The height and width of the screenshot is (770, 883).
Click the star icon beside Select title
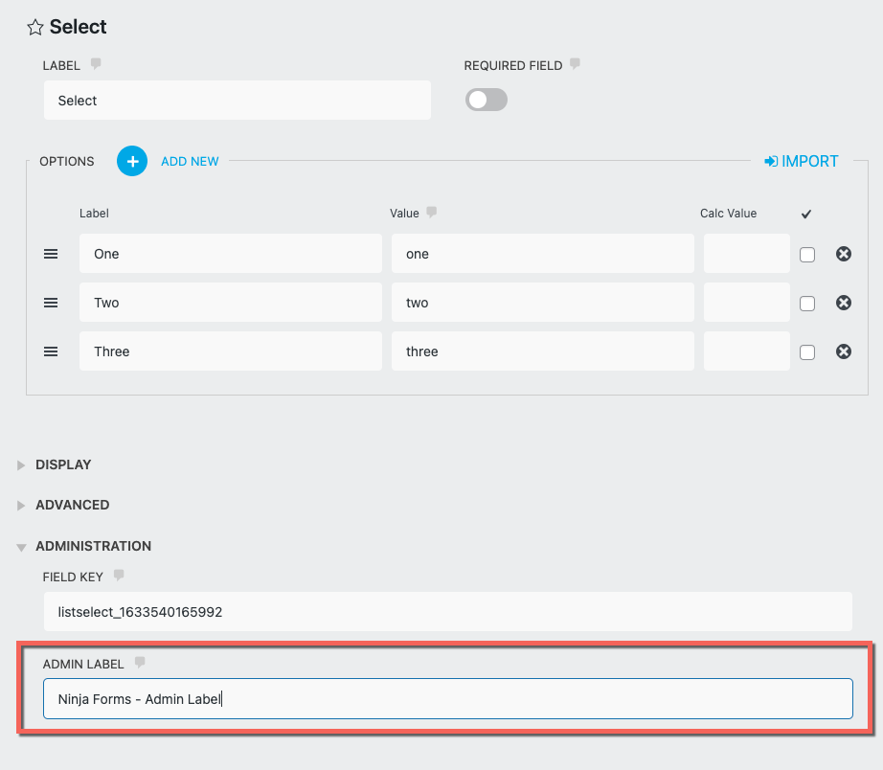click(x=35, y=28)
